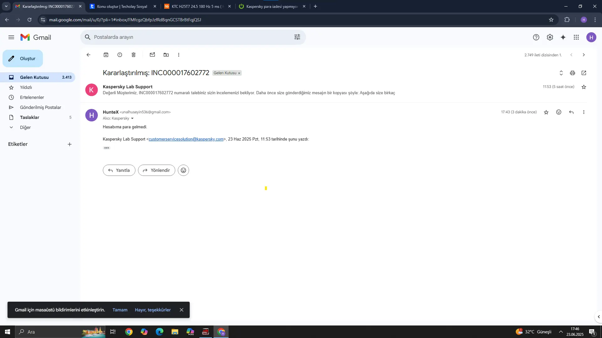
Task: Delete this conversation with the trash icon
Action: coord(134,55)
